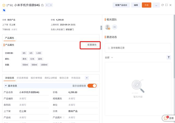Viewport: 175px width, 123px height.
Task: Switch to 价目表明细 tab
Action: pos(22,78)
